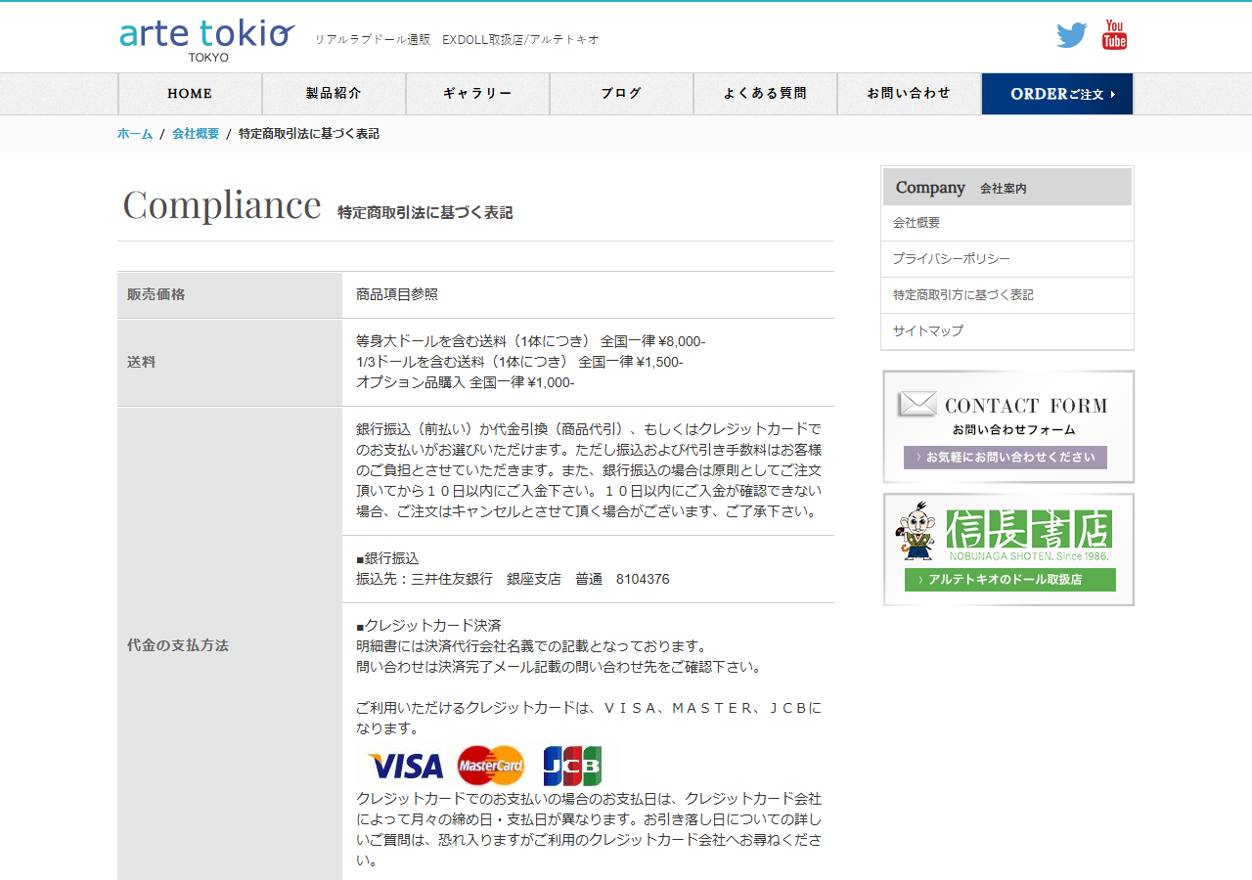
Task: Open the 製品紹介 nav item
Action: click(x=334, y=94)
